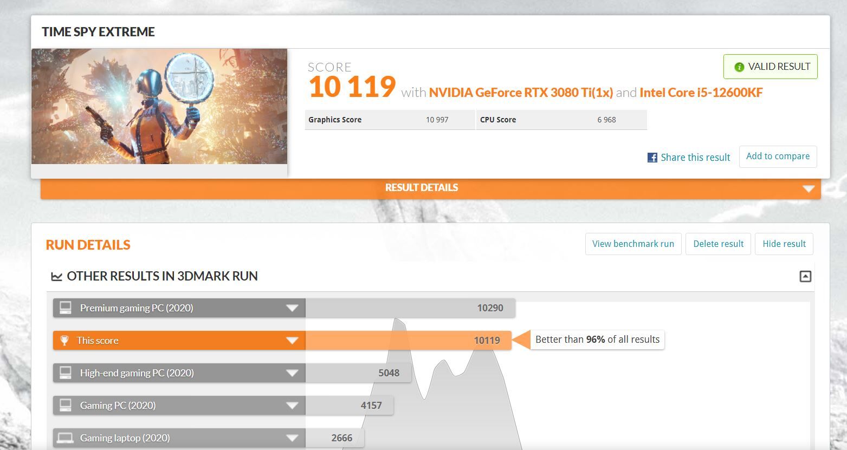Click the TIME SPY EXTREME title

(x=98, y=32)
